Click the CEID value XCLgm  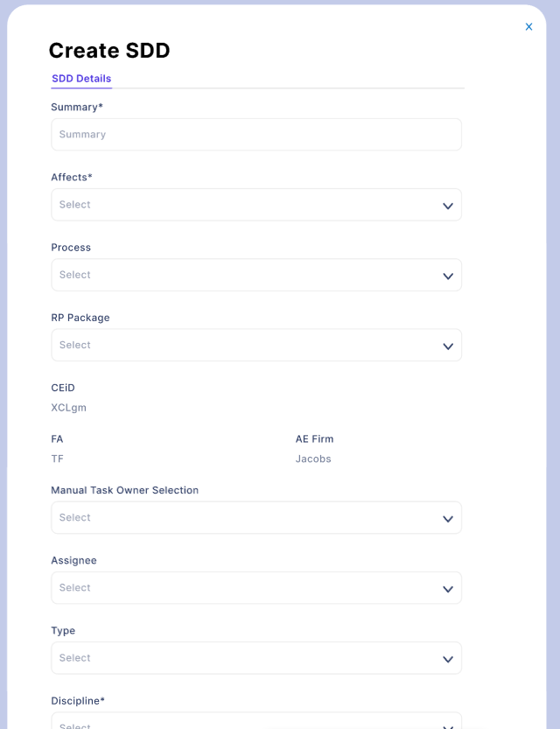pos(69,408)
